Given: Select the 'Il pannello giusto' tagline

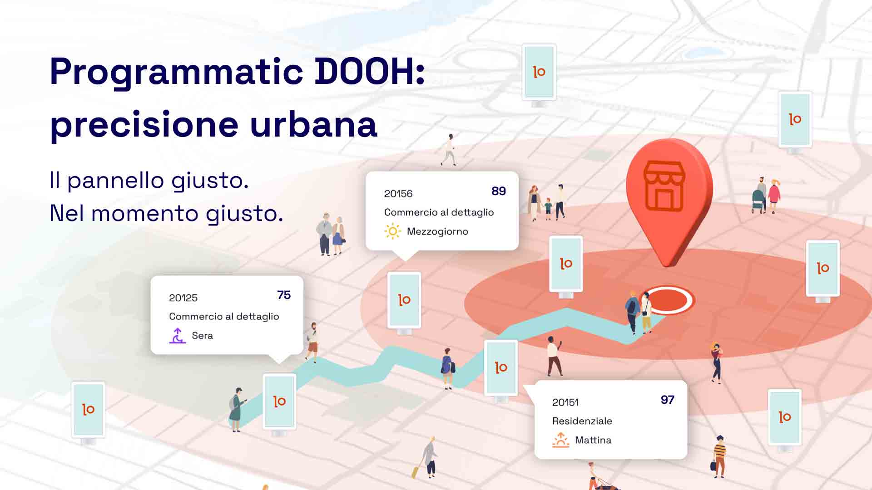Looking at the screenshot, I should tap(150, 181).
